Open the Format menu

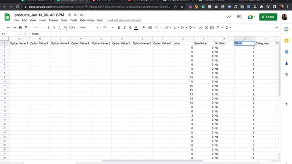point(54,20)
